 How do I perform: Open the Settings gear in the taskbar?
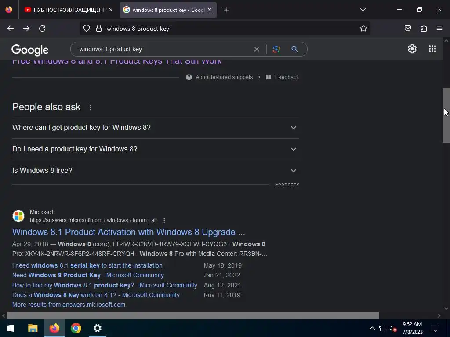coord(98,328)
